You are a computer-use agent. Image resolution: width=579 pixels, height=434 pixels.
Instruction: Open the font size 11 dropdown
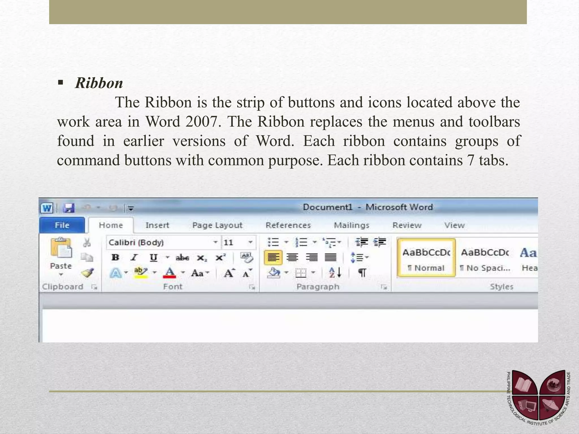click(x=250, y=242)
